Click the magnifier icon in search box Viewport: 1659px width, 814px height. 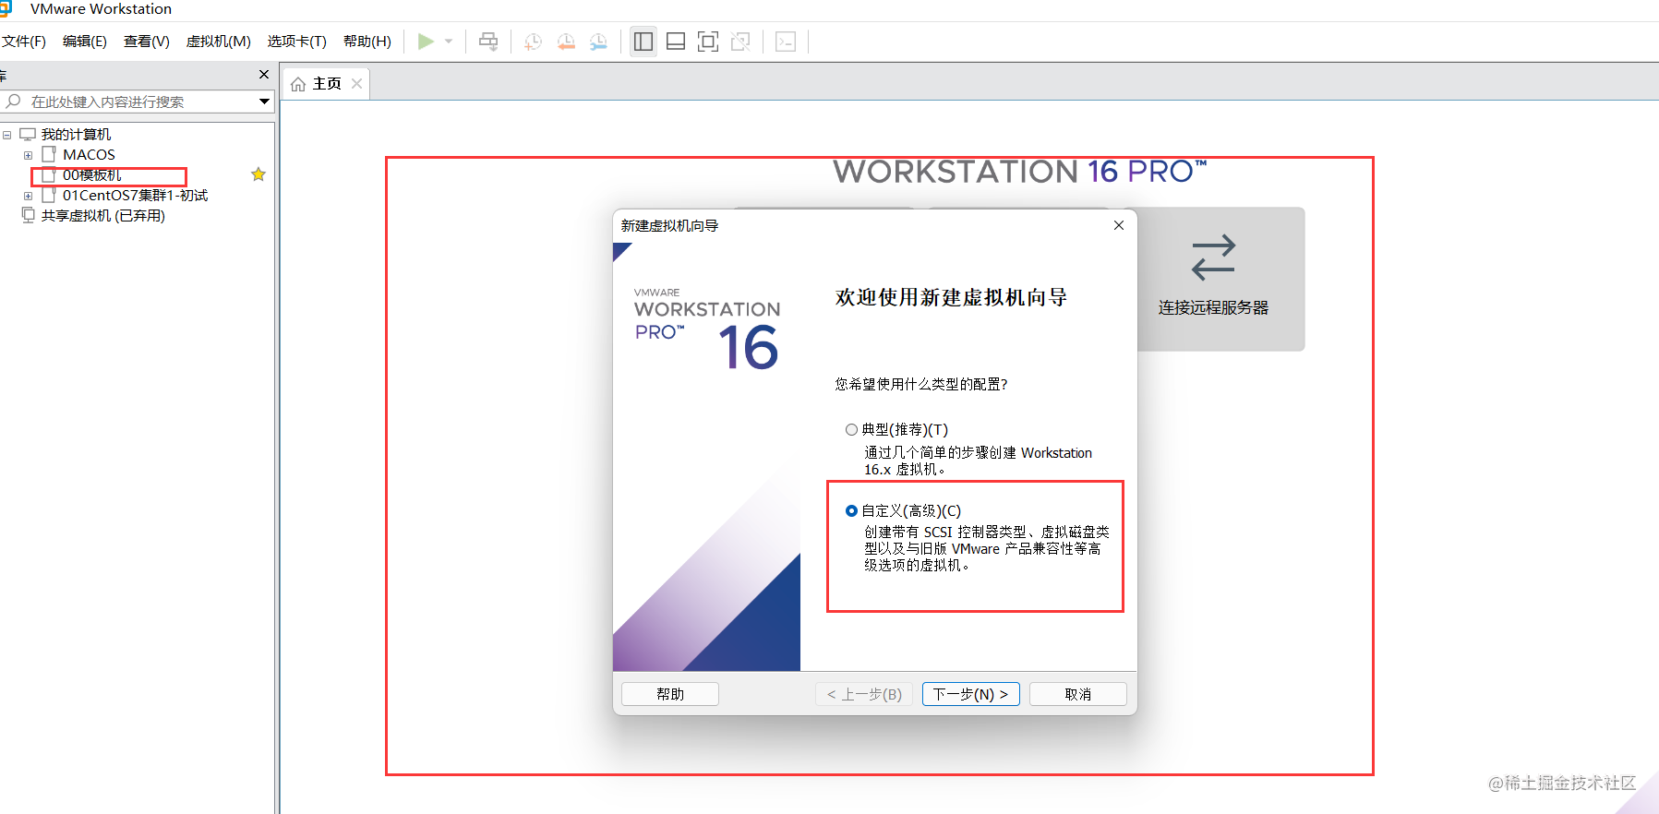coord(13,102)
